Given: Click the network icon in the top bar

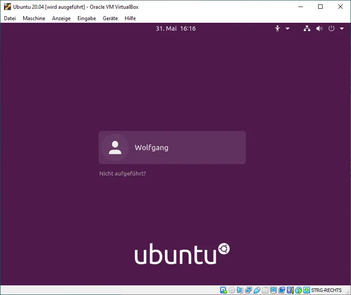Looking at the screenshot, I should [x=307, y=28].
